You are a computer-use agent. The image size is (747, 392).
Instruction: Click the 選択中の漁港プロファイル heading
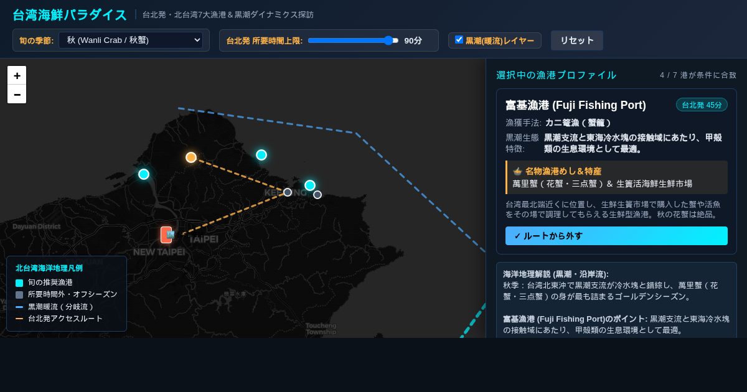557,75
